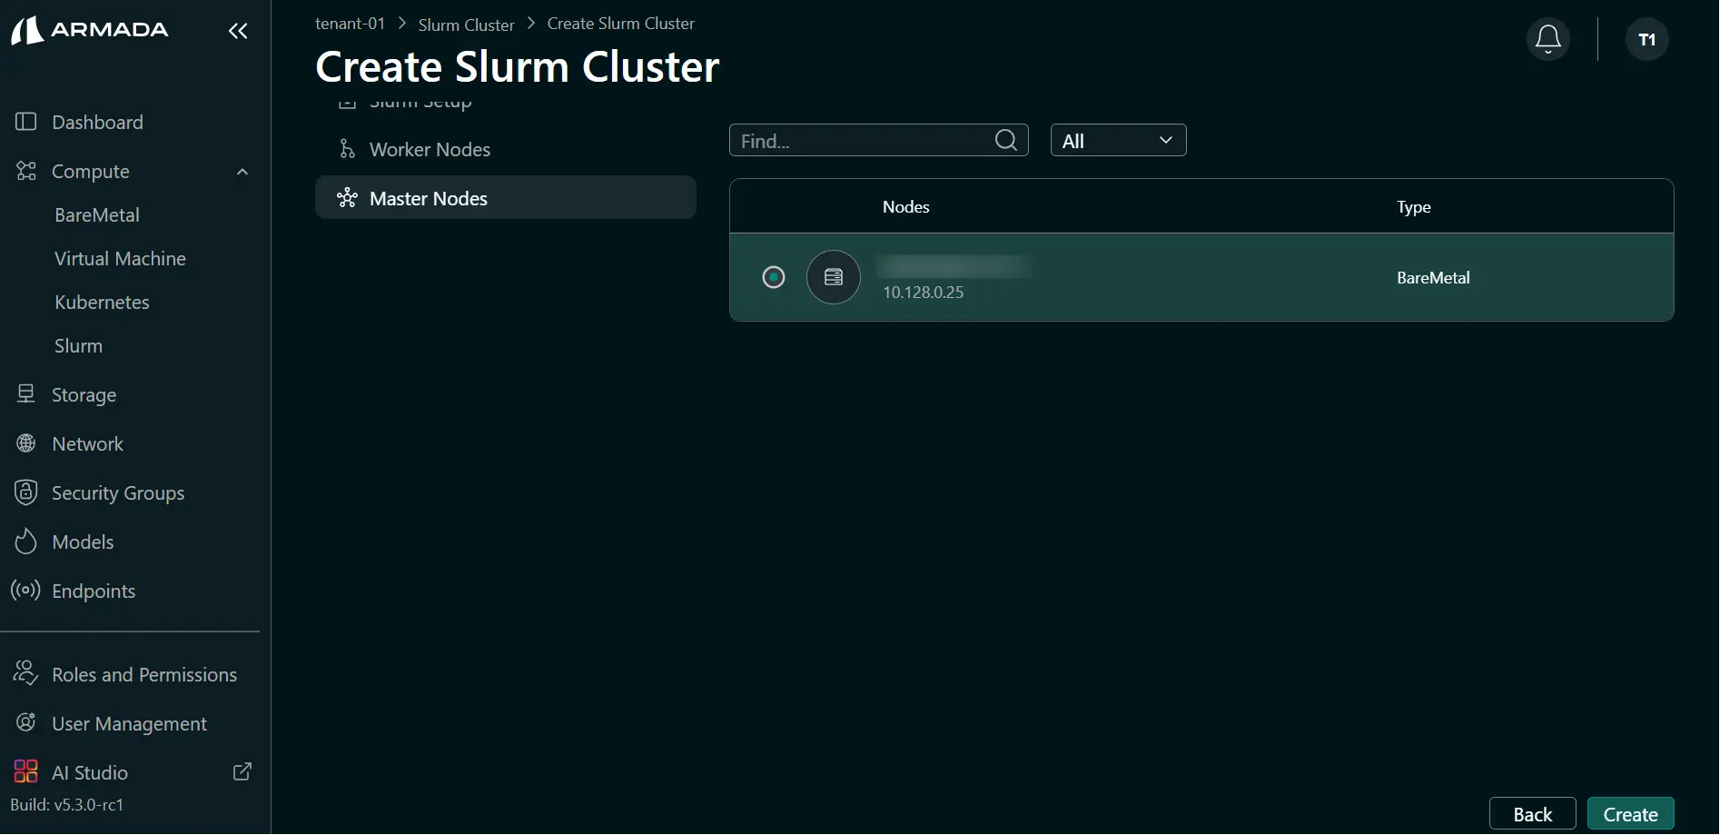Click the Endpoints broadcast icon
This screenshot has height=835, width=1720.
click(25, 591)
